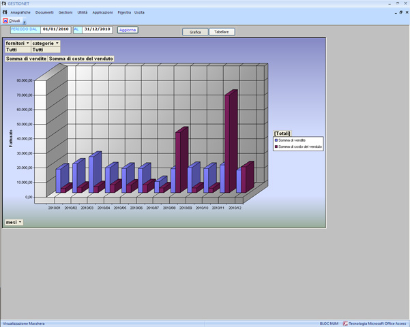
Task: Open the Finestra menu
Action: point(124,12)
